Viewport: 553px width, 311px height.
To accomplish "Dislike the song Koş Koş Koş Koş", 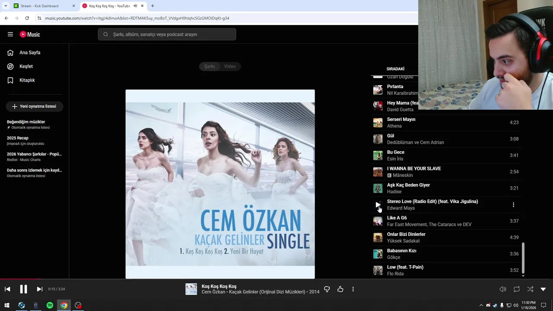I will 327,289.
